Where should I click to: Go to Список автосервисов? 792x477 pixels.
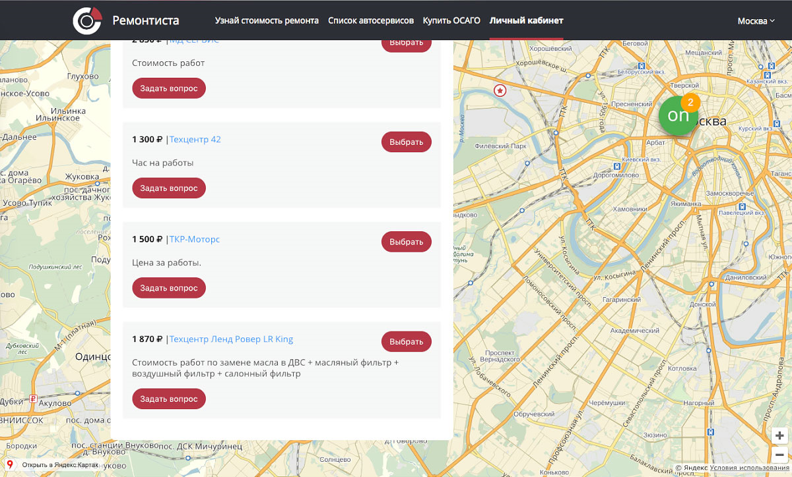coord(371,20)
